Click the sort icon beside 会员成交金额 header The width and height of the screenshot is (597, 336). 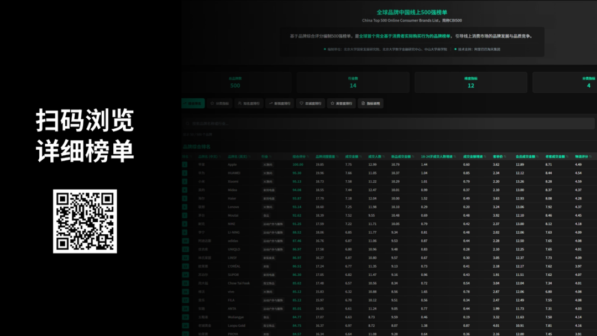click(x=538, y=156)
